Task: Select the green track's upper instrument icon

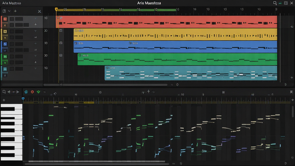Action: coord(5,56)
